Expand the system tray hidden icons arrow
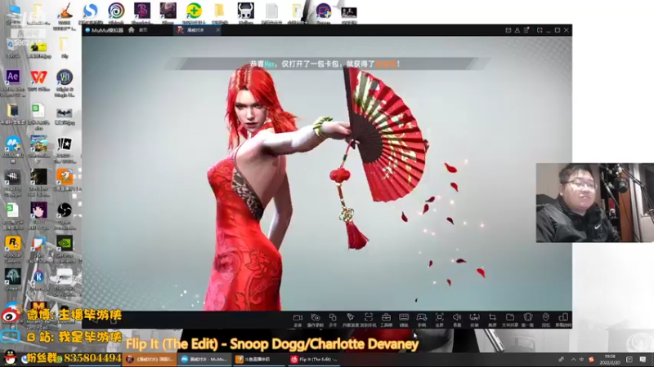This screenshot has width=654, height=367. point(573,360)
